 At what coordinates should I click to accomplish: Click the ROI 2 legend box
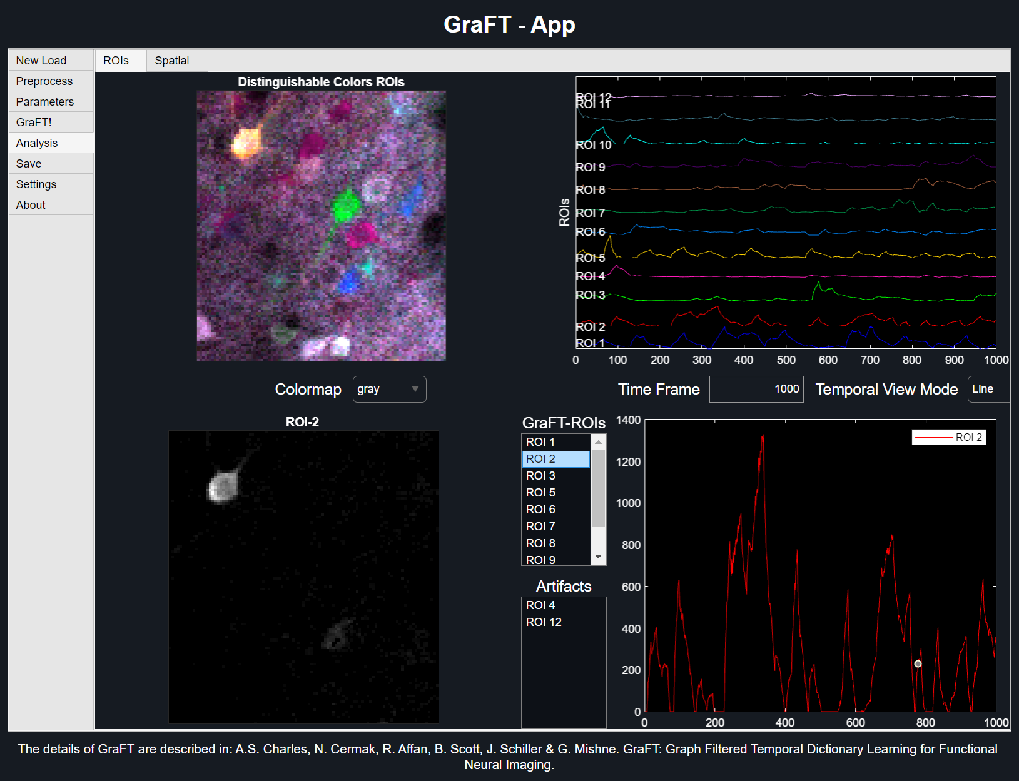pyautogui.click(x=949, y=437)
